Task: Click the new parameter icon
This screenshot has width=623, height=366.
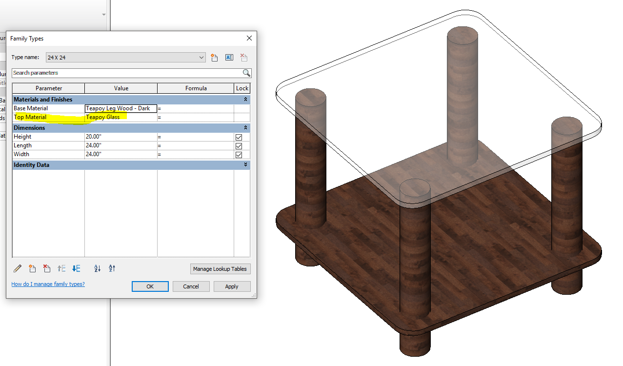Action: pyautogui.click(x=32, y=268)
